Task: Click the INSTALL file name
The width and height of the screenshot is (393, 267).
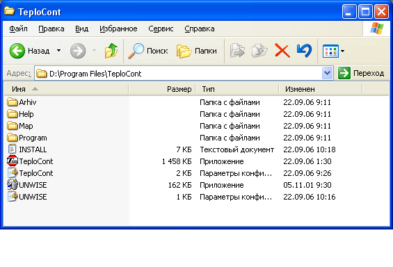Action: pyautogui.click(x=33, y=149)
